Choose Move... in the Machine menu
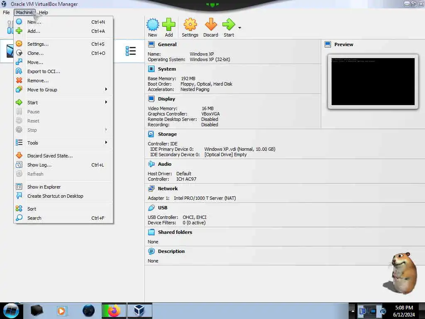The width and height of the screenshot is (425, 319). 64,62
